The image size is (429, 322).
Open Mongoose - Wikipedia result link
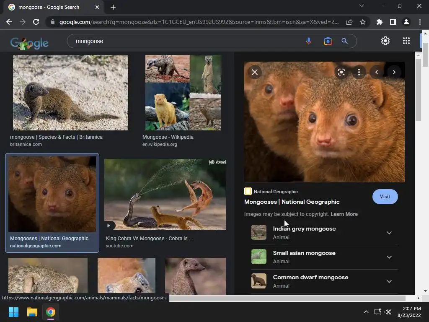point(168,137)
